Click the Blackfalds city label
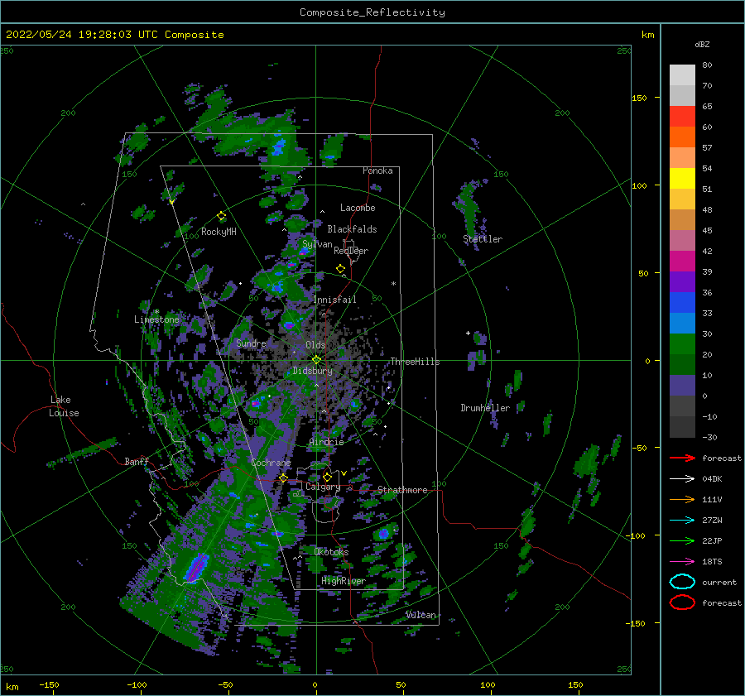 [352, 229]
